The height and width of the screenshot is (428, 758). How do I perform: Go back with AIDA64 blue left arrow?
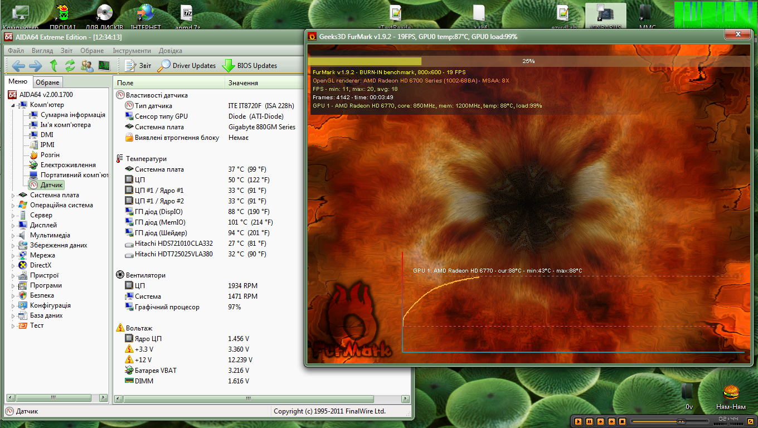[x=18, y=66]
